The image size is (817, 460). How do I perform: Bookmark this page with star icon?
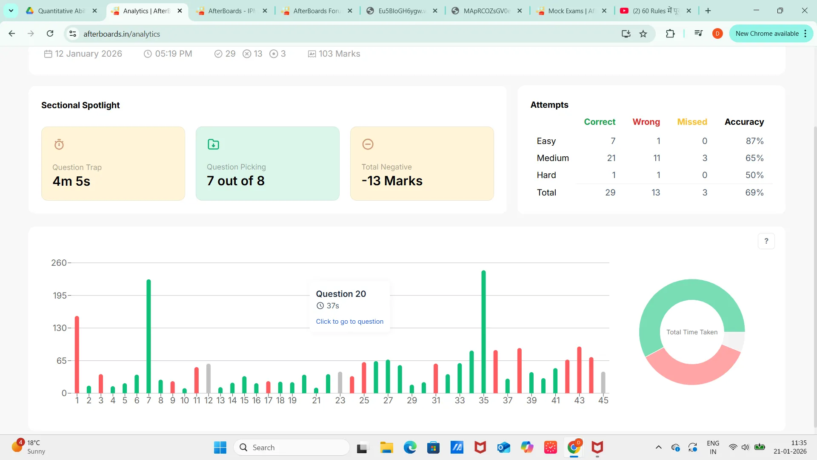point(643,34)
